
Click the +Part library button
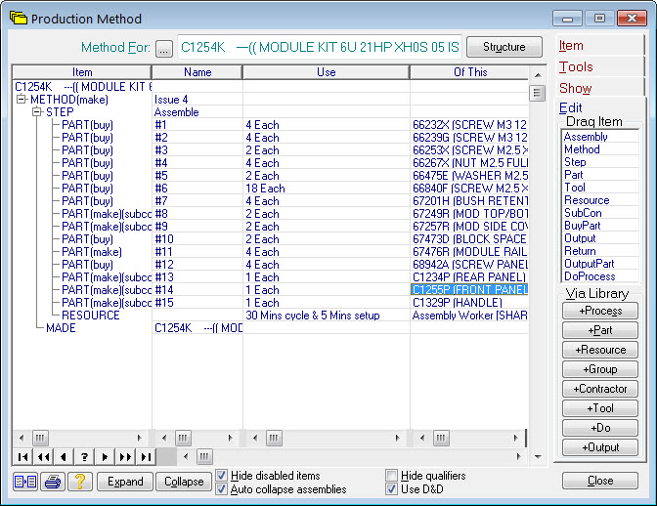pyautogui.click(x=600, y=330)
